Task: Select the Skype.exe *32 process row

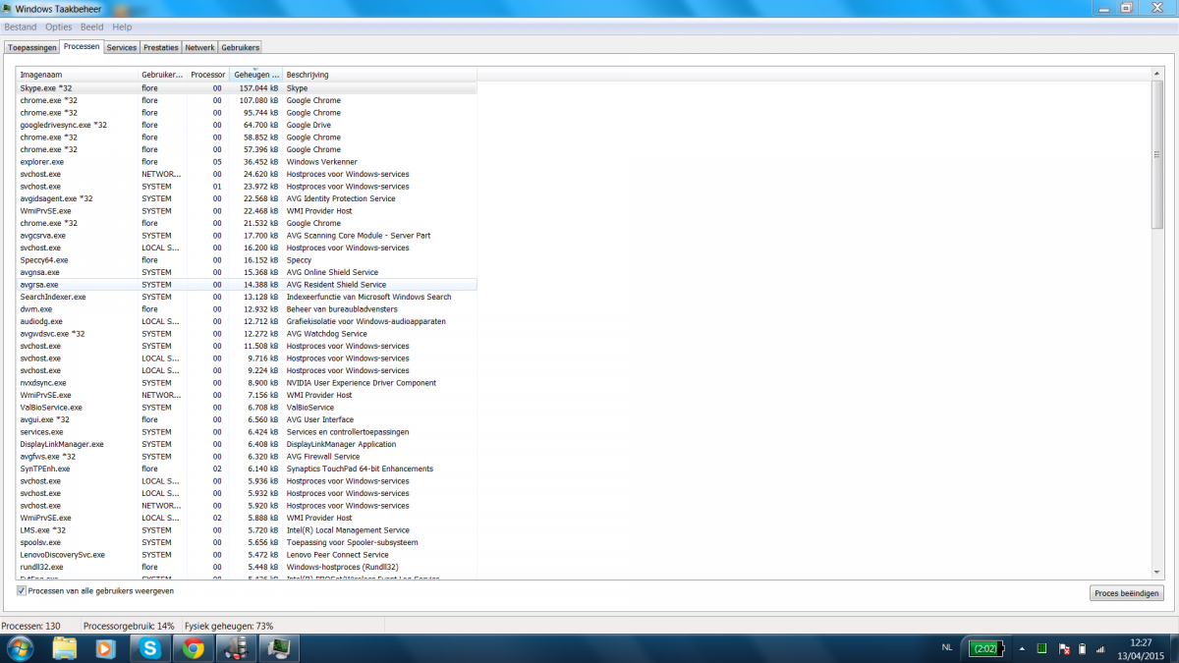Action: pos(247,88)
